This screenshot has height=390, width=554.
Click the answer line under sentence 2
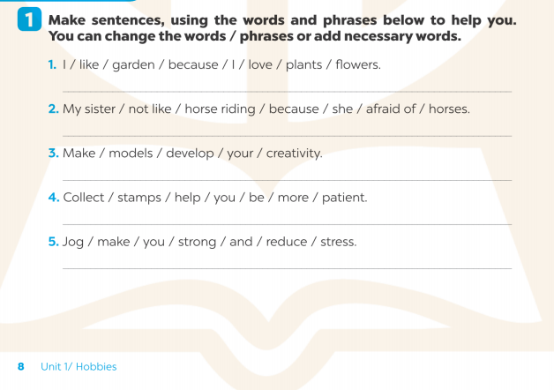click(287, 135)
